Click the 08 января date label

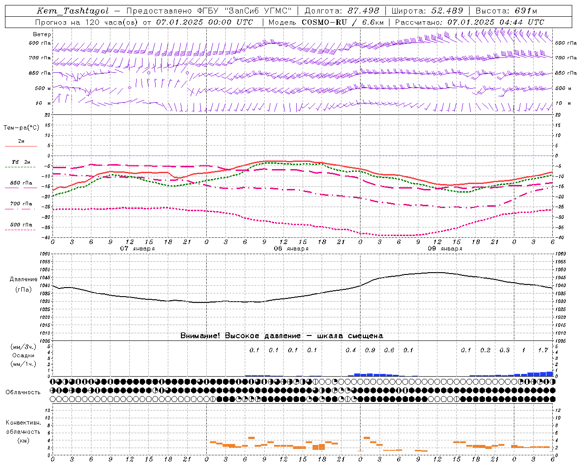(x=291, y=249)
